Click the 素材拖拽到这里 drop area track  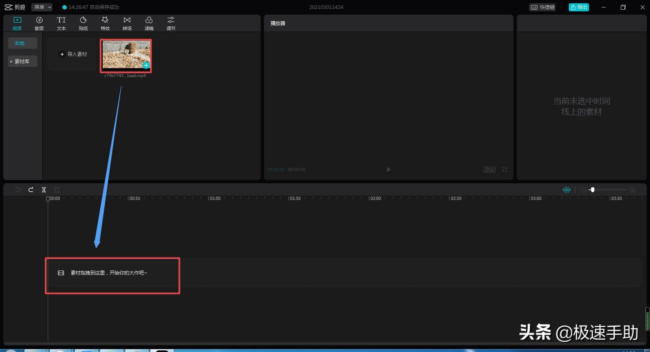(x=344, y=273)
